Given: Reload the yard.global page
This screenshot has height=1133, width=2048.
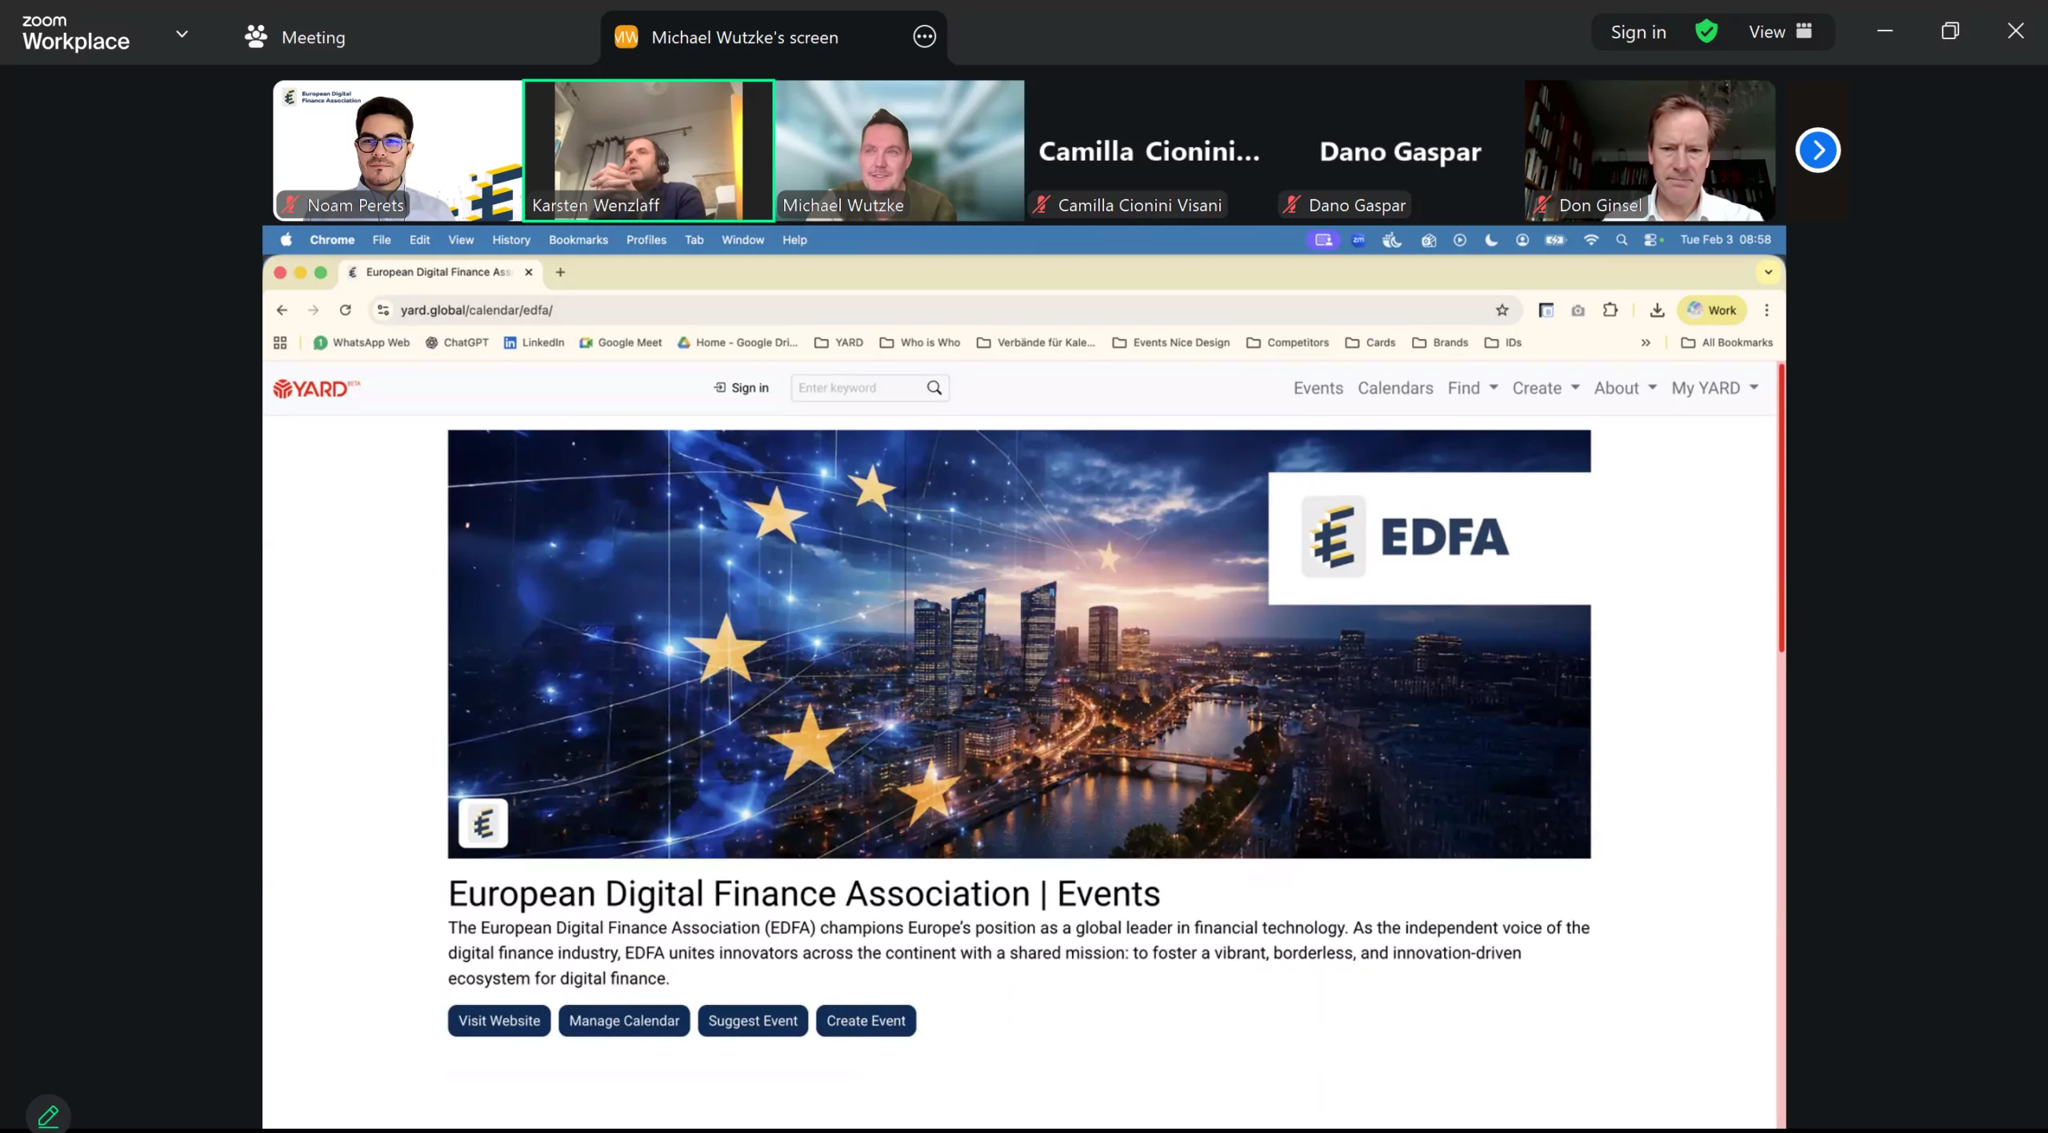Looking at the screenshot, I should pos(345,310).
